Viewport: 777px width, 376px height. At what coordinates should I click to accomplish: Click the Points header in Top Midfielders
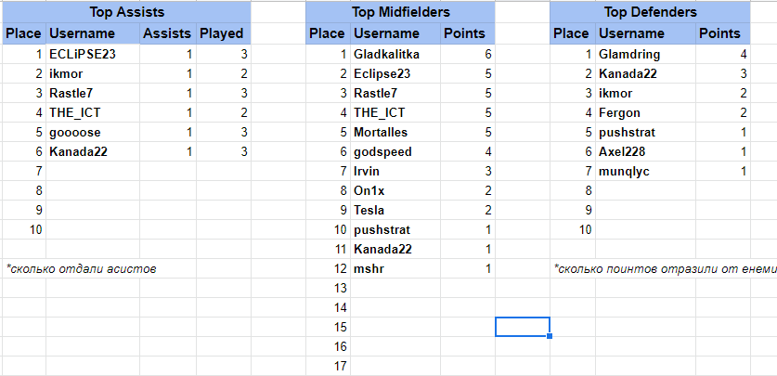[465, 33]
